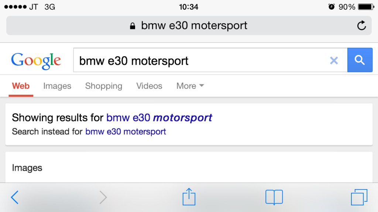This screenshot has width=378, height=212.
Task: Focus the Google search input field
Action: (x=199, y=60)
